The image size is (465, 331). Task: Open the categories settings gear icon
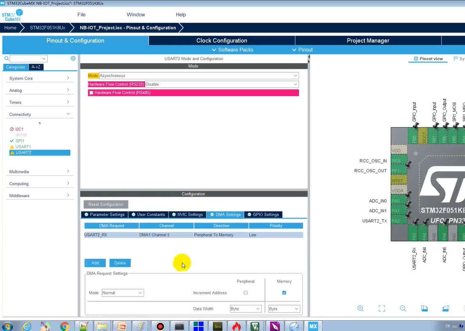pyautogui.click(x=73, y=58)
